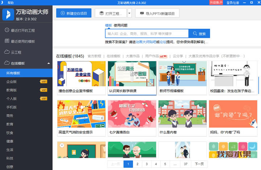Open 什么是内卷 thumbnail
Image resolution: width=261 pixels, height=170 pixels.
(182, 114)
